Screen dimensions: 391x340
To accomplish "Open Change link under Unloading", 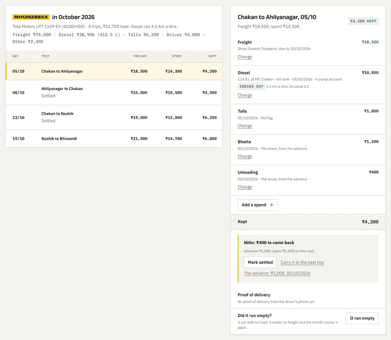I will click(x=244, y=187).
